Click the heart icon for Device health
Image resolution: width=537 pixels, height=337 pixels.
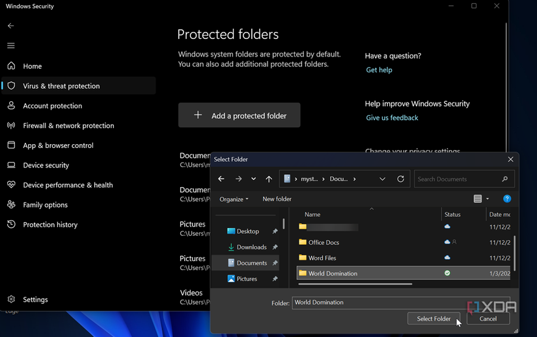pyautogui.click(x=11, y=184)
